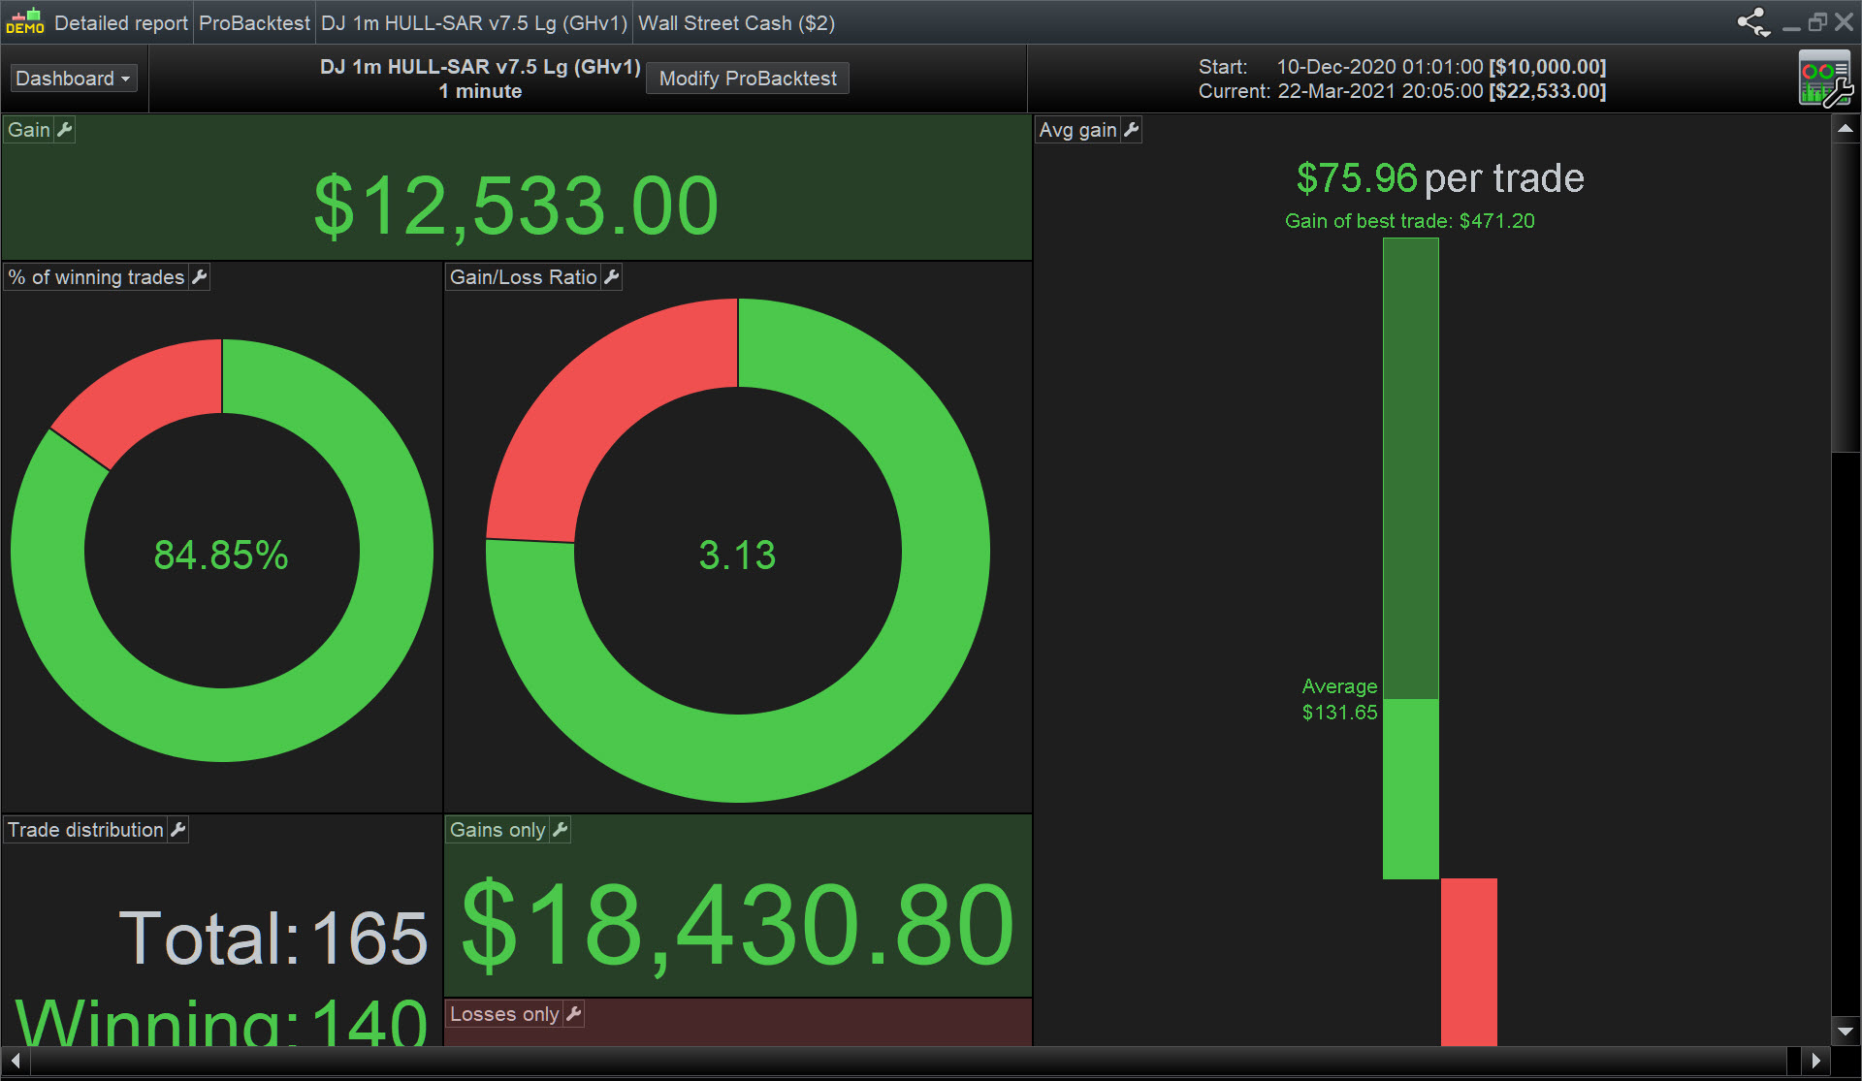Click the Gain/Loss Ratio wrench icon
The height and width of the screenshot is (1081, 1862).
point(612,277)
